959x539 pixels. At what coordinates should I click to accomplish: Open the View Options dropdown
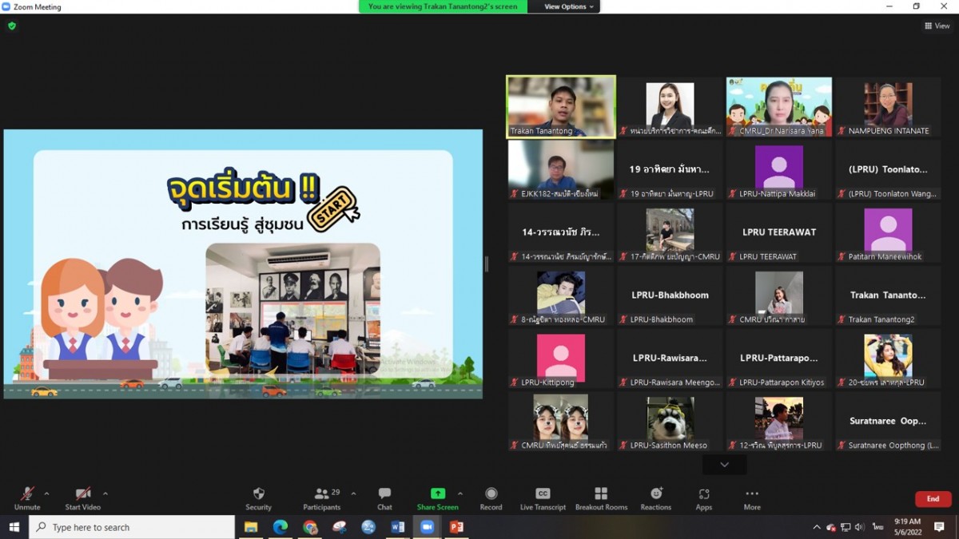[x=569, y=6]
